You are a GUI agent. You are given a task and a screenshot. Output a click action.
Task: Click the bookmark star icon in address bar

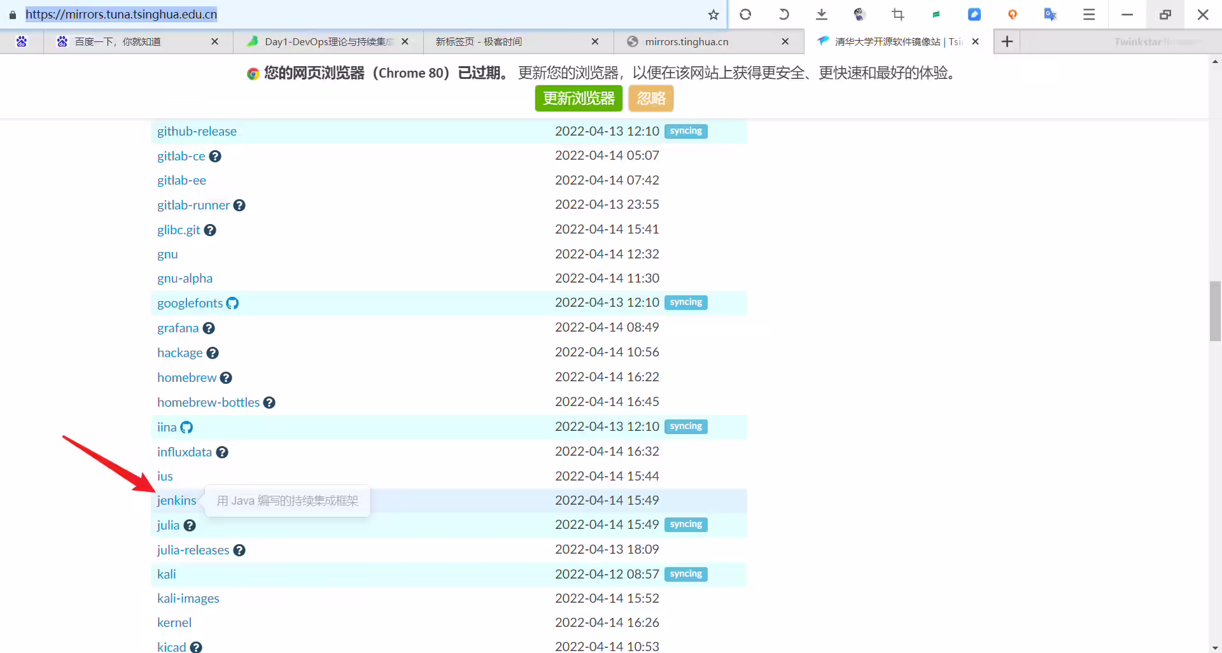(x=713, y=15)
